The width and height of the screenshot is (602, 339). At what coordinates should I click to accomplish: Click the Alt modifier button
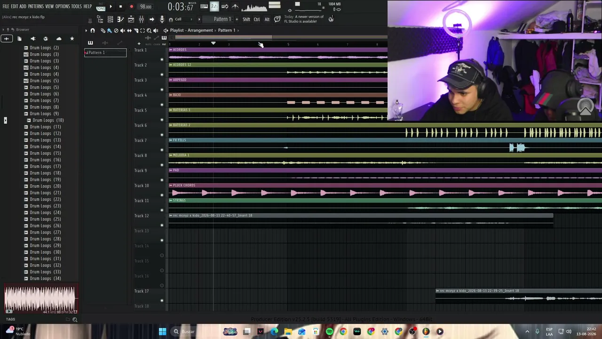pyautogui.click(x=267, y=19)
